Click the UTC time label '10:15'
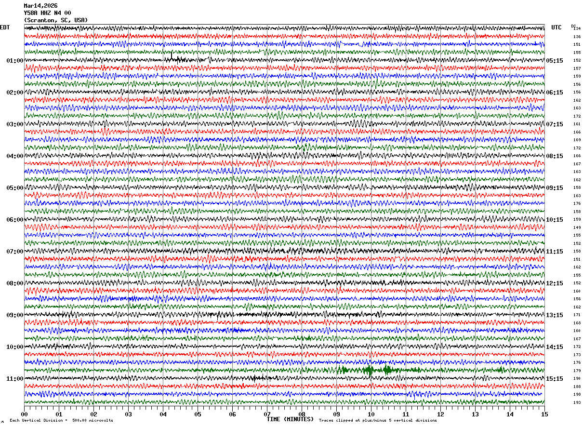This screenshot has height=427, width=583. [x=555, y=220]
